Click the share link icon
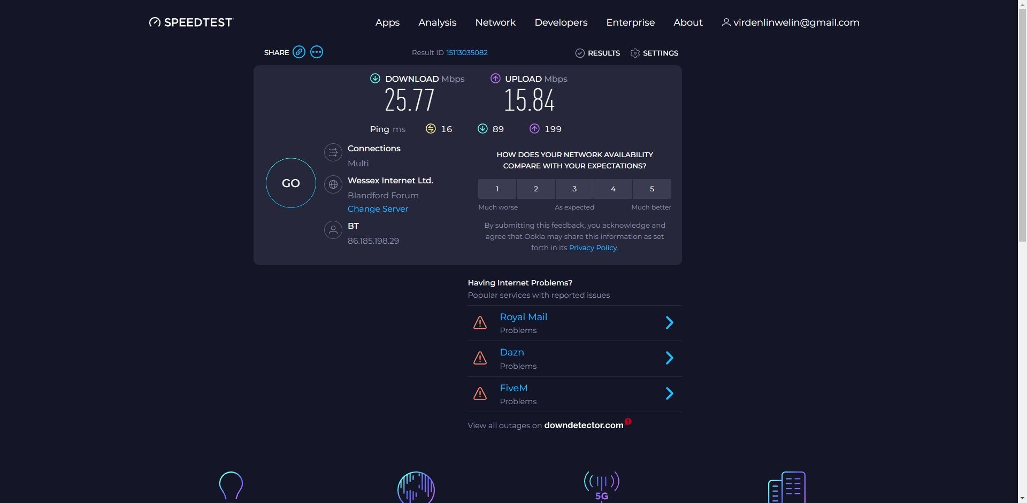 coord(298,52)
